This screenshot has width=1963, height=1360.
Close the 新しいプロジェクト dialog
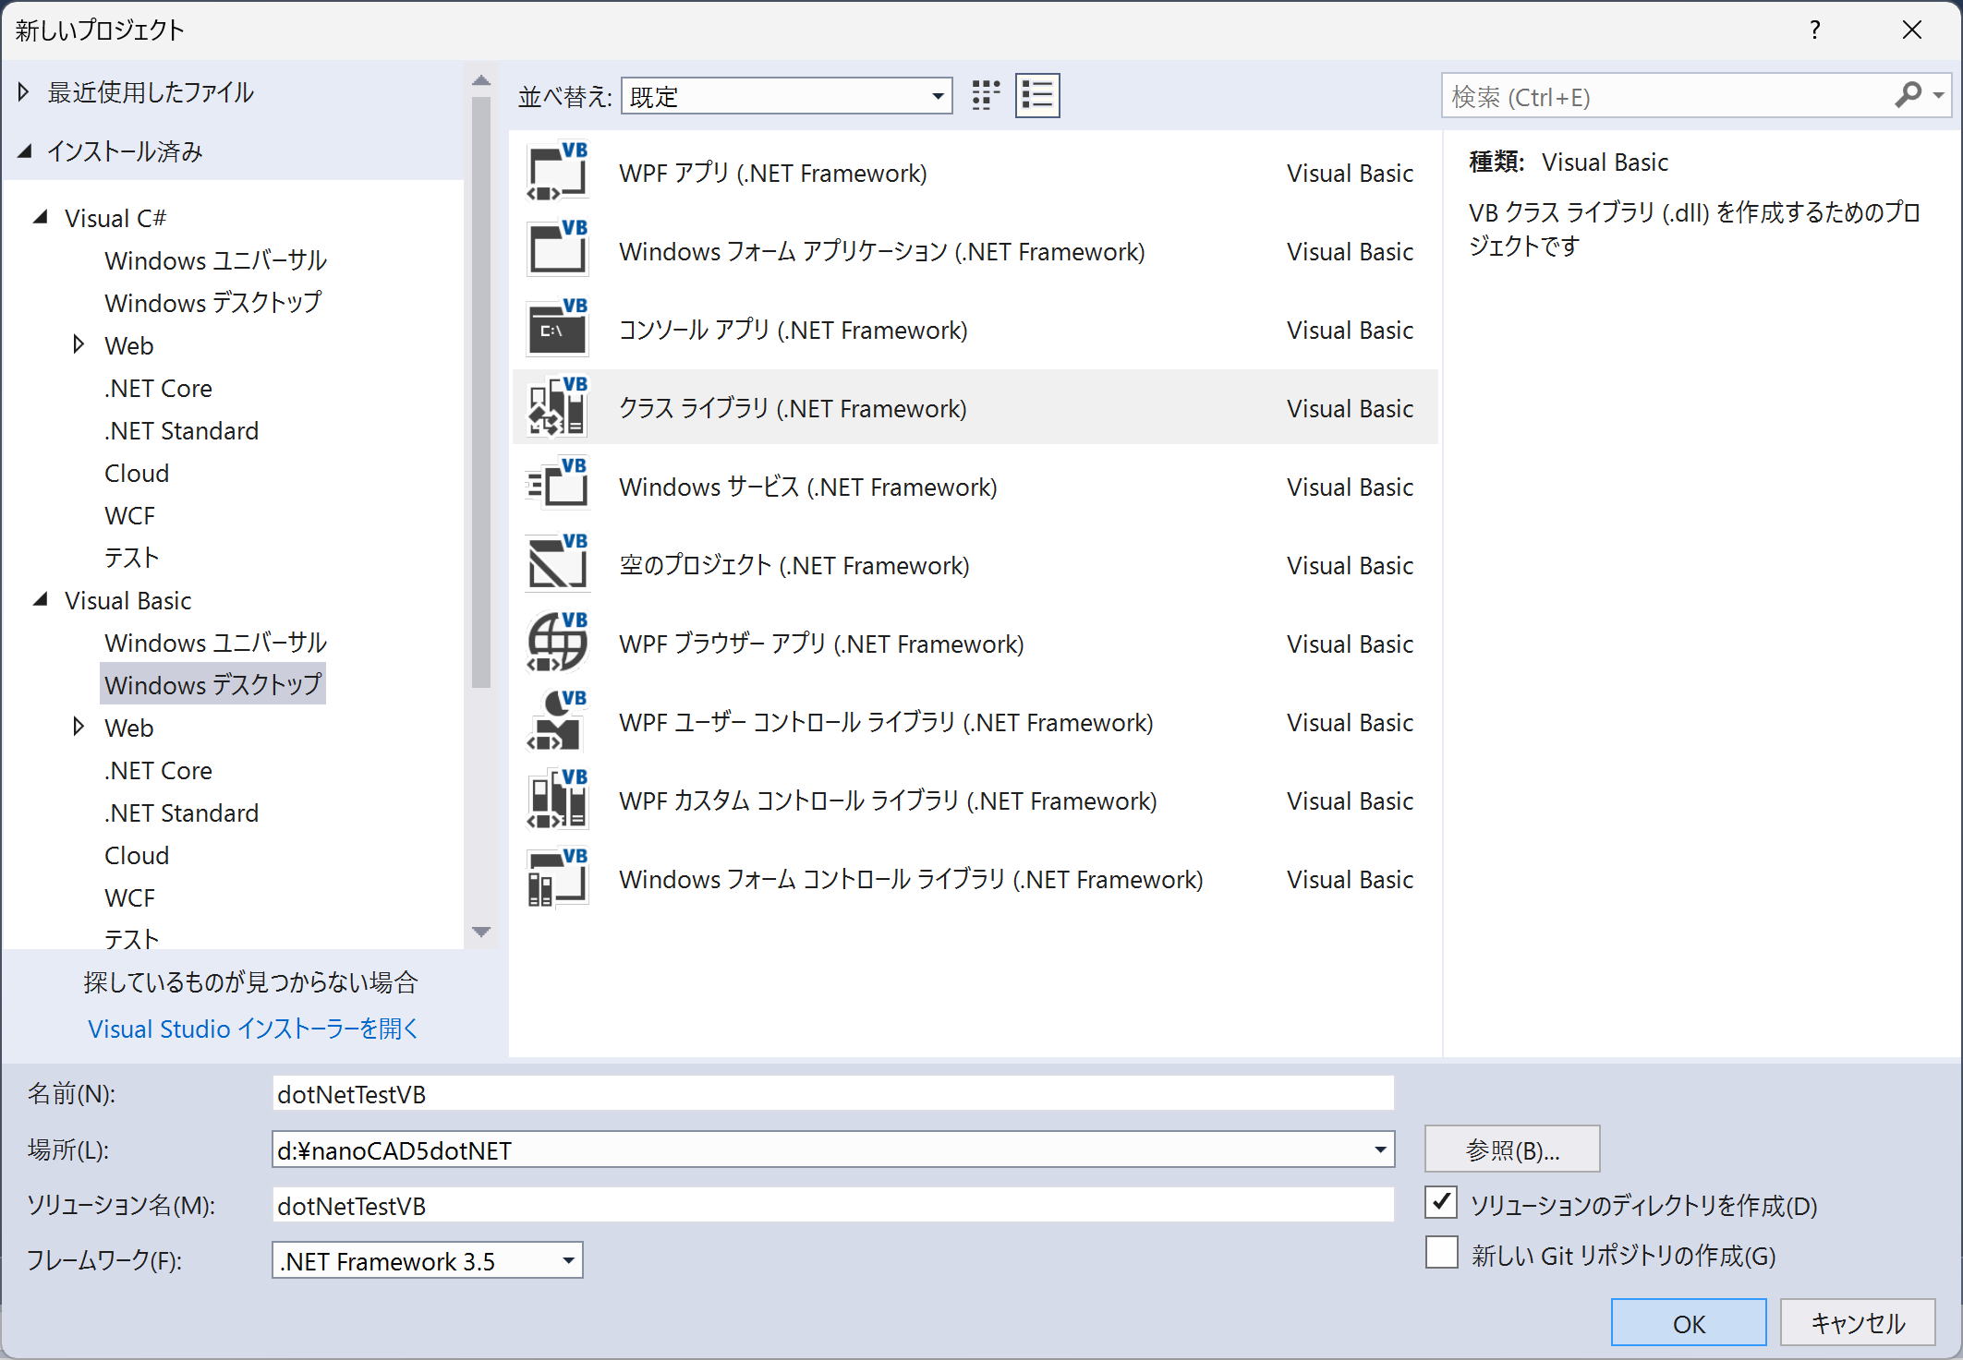coord(1912,30)
